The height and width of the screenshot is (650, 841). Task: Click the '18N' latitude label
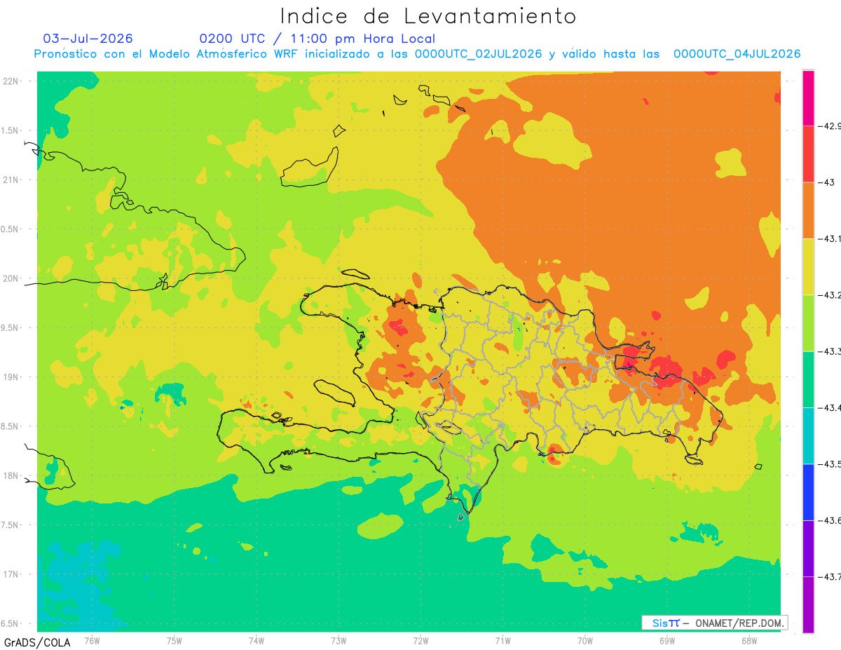12,476
